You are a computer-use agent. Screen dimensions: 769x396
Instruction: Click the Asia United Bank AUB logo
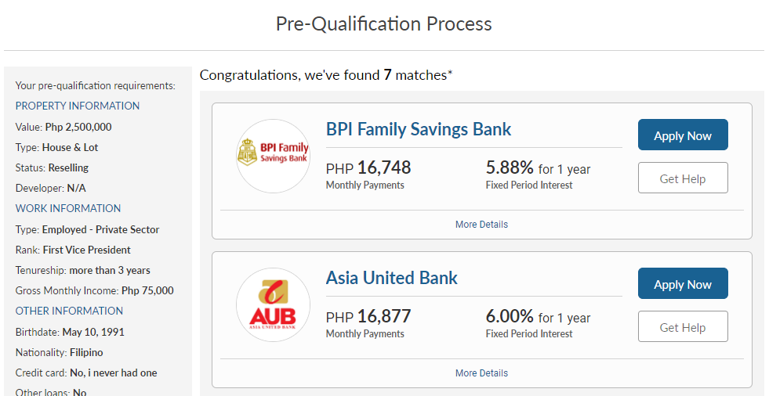273,305
